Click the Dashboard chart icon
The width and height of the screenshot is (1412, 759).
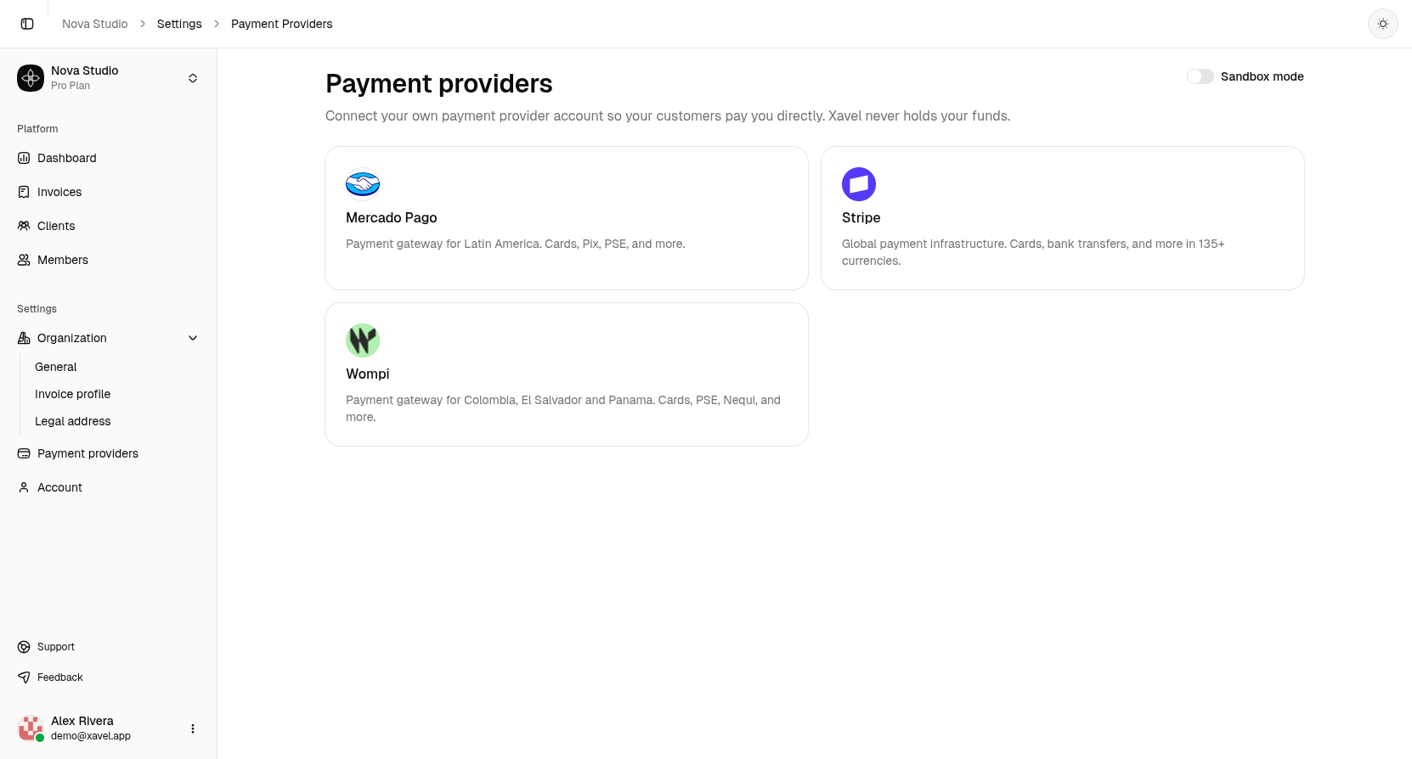(x=24, y=158)
